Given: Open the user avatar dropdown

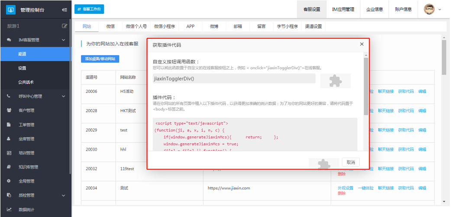Looking at the screenshot, I should click(x=432, y=9).
